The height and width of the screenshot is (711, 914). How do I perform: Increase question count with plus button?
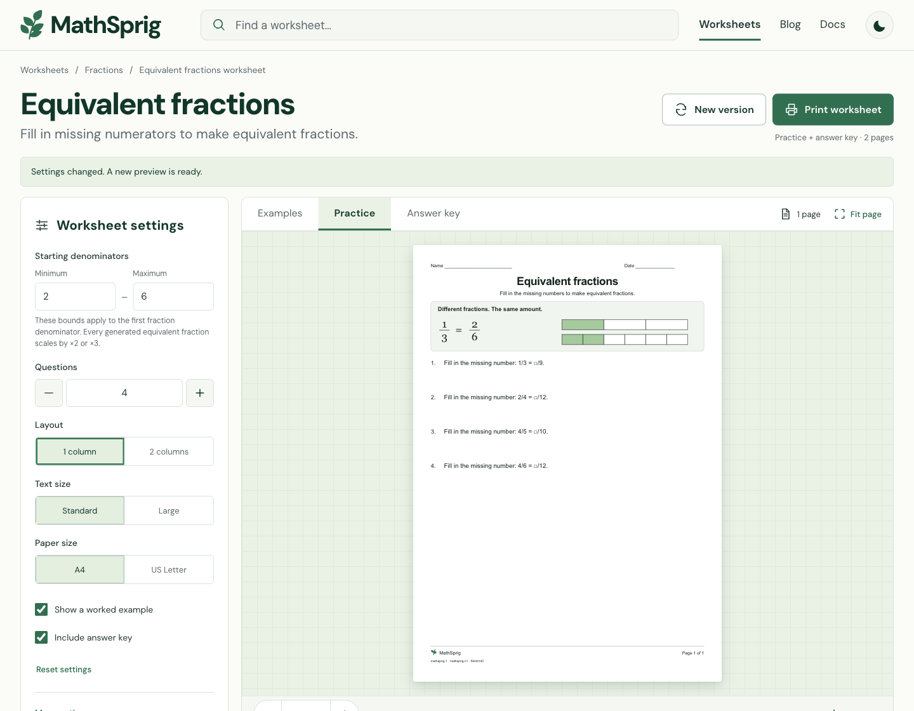coord(200,393)
